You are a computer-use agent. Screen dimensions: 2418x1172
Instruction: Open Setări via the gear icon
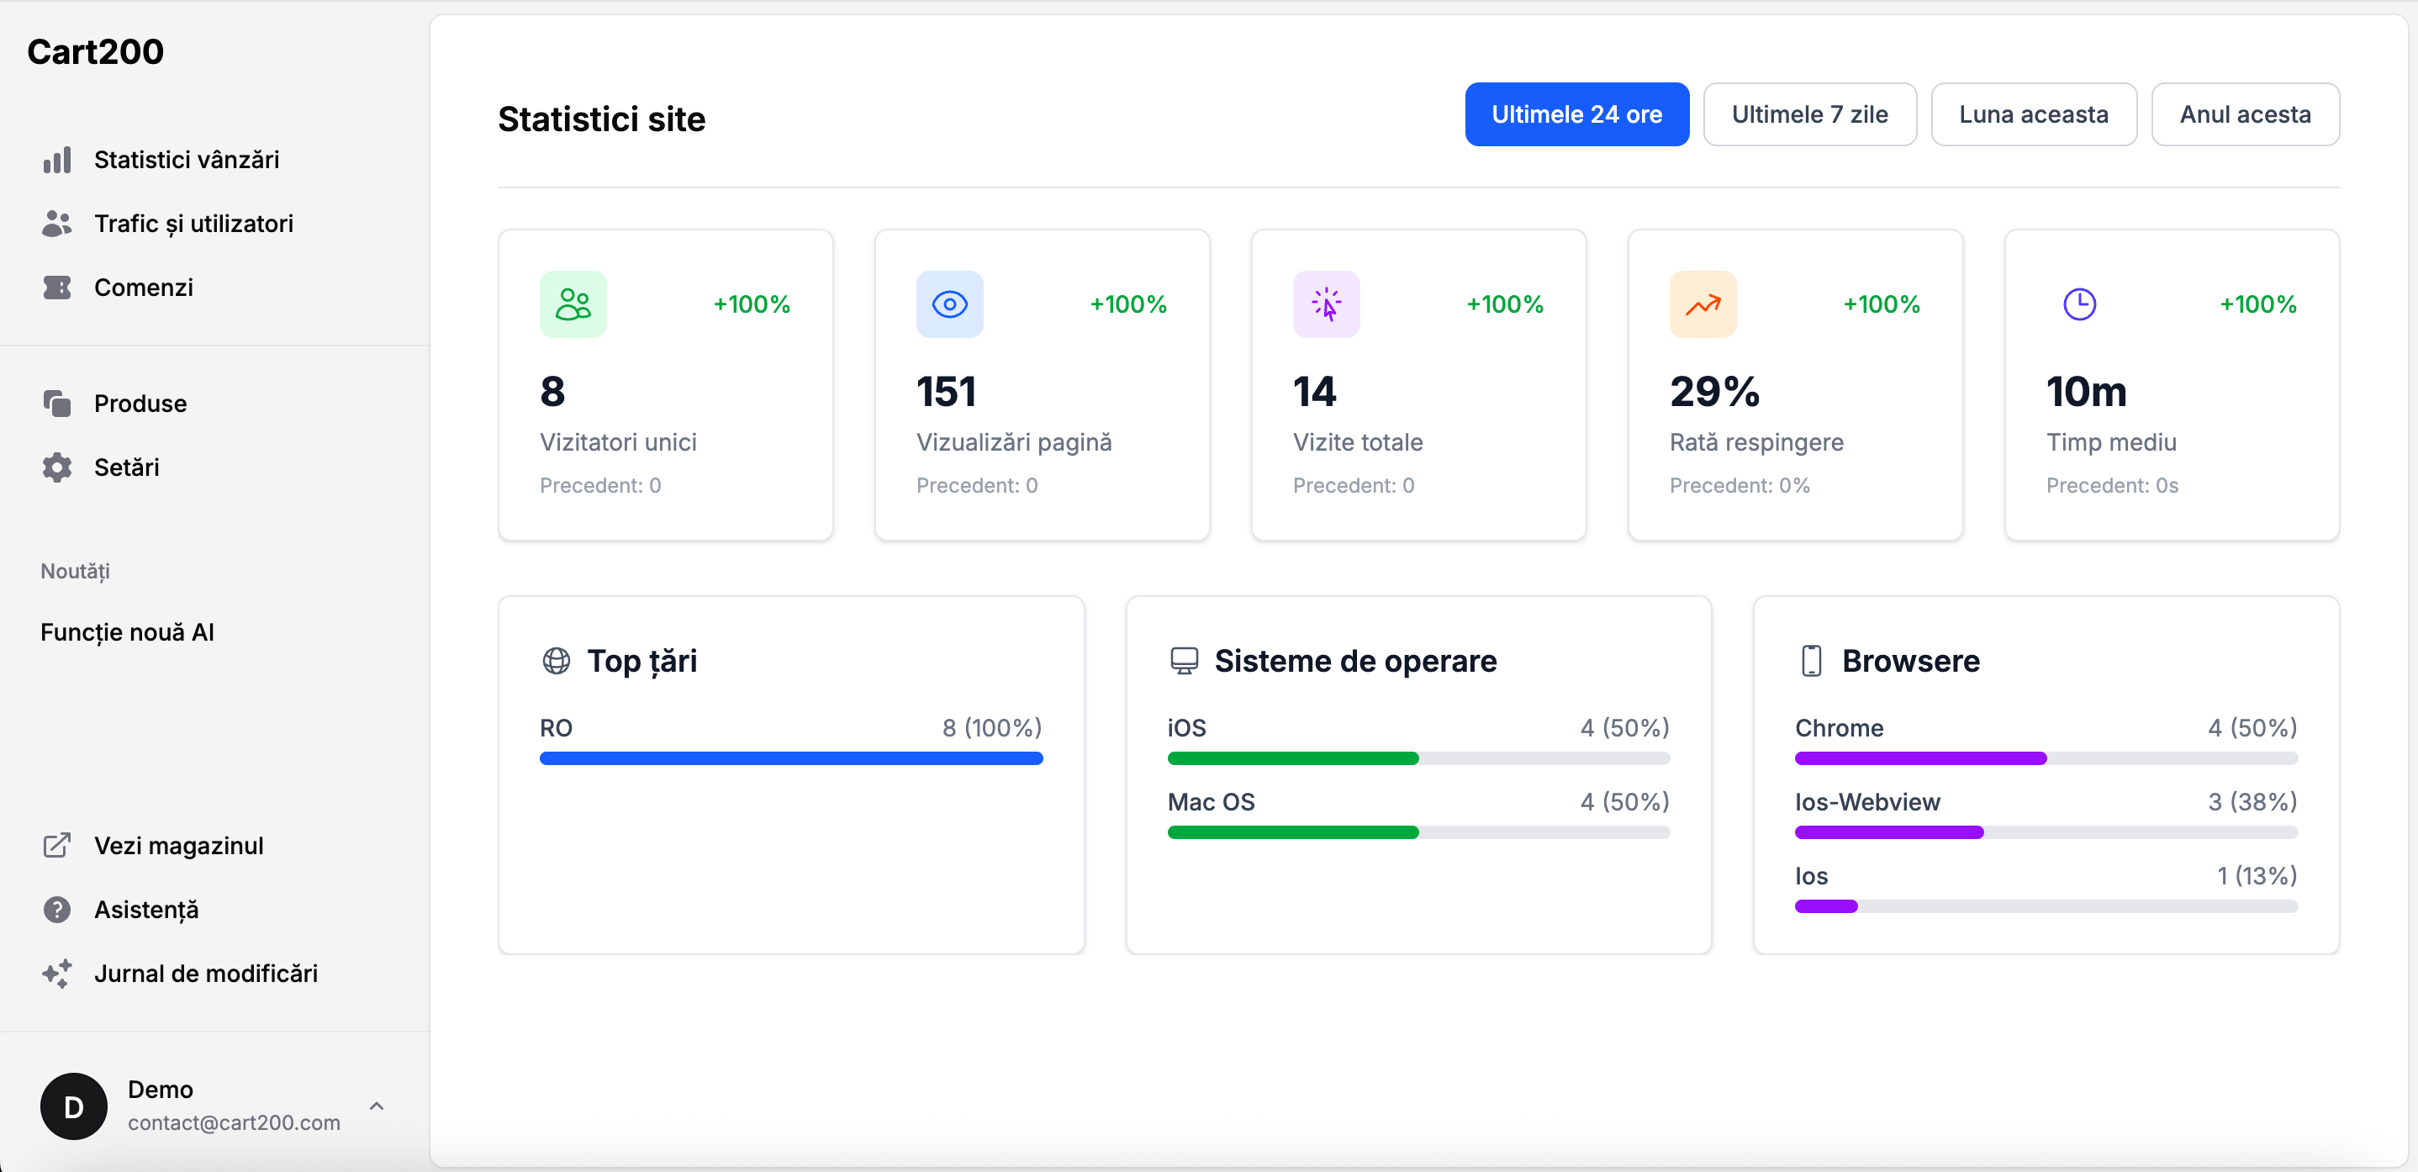tap(126, 467)
